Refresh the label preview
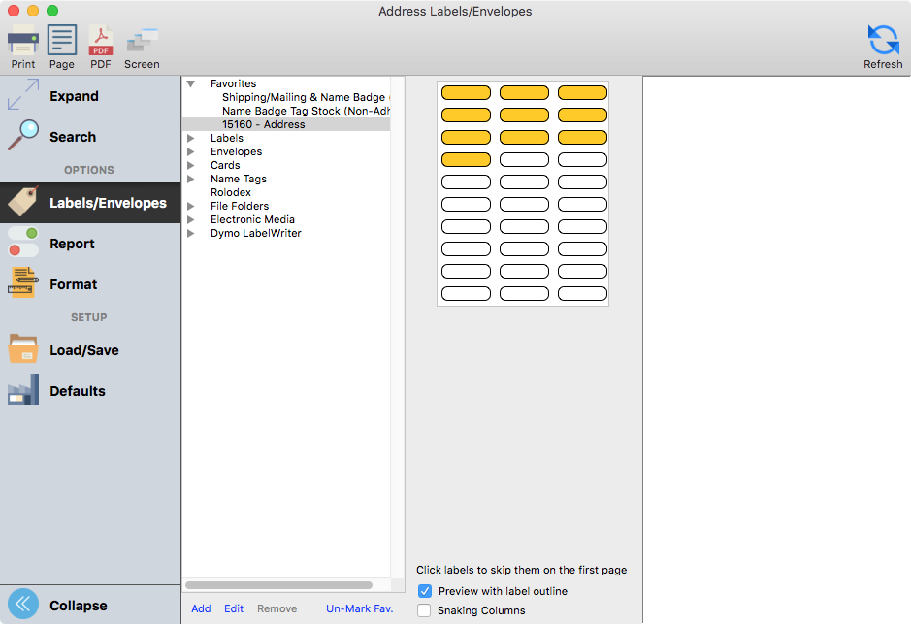Image resolution: width=911 pixels, height=624 pixels. [x=883, y=42]
